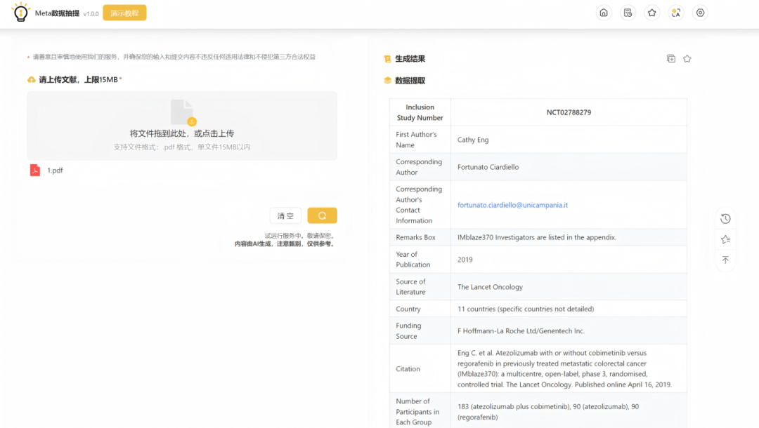Image resolution: width=759 pixels, height=428 pixels.
Task: Open the history records icon in header
Action: [x=628, y=13]
